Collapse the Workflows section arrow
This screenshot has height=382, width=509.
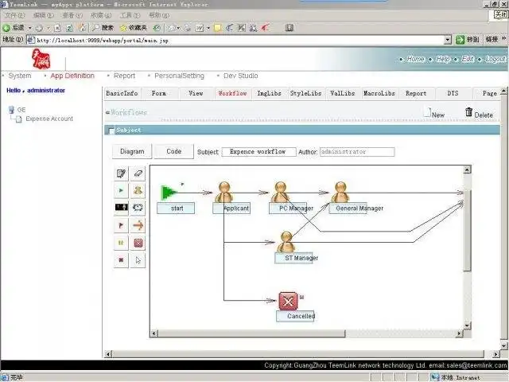(x=107, y=113)
